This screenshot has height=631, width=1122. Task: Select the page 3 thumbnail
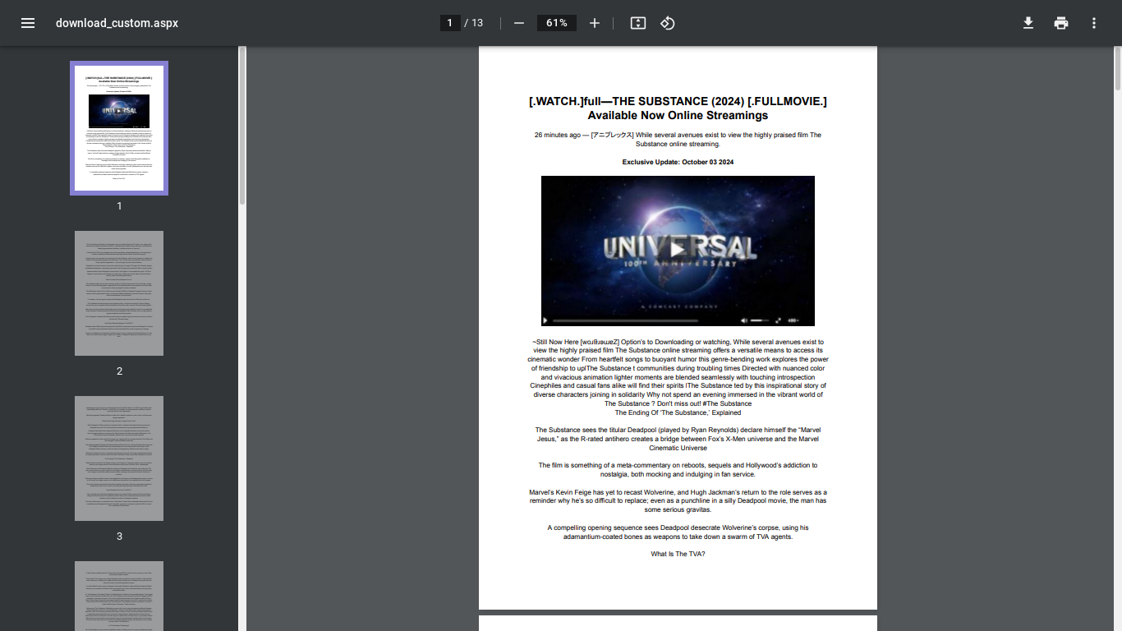click(x=119, y=458)
